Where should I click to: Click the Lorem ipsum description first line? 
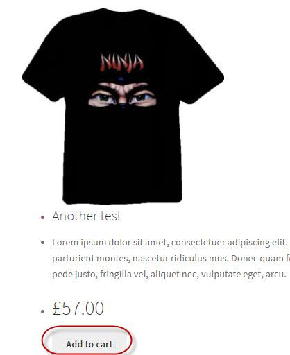170,243
